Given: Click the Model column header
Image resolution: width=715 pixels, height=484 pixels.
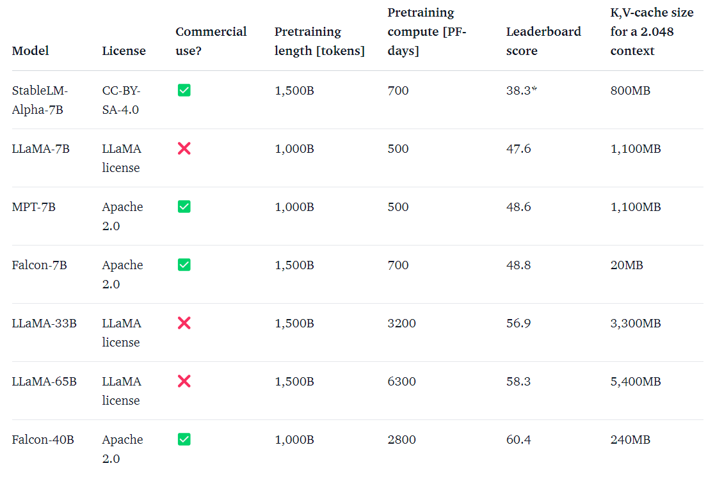Looking at the screenshot, I should coord(30,51).
